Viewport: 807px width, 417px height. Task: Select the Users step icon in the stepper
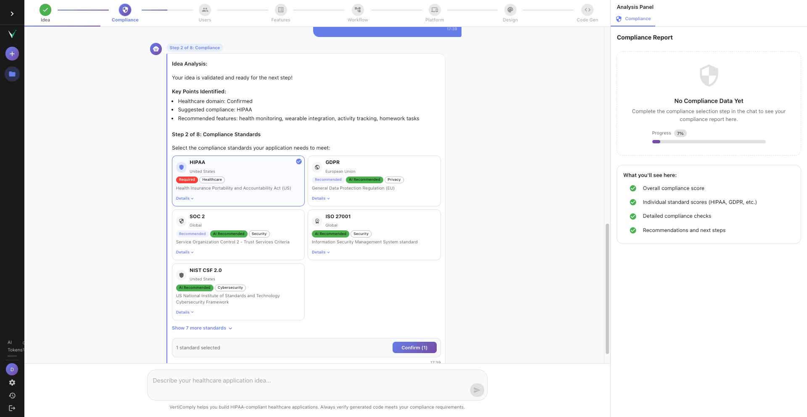click(x=205, y=9)
